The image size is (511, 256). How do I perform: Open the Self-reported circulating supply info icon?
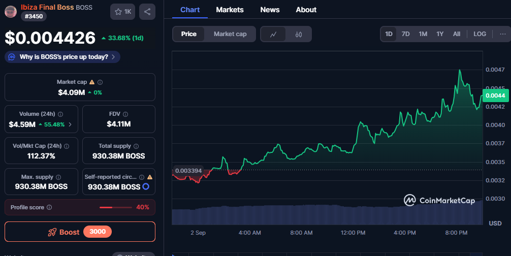tap(142, 177)
